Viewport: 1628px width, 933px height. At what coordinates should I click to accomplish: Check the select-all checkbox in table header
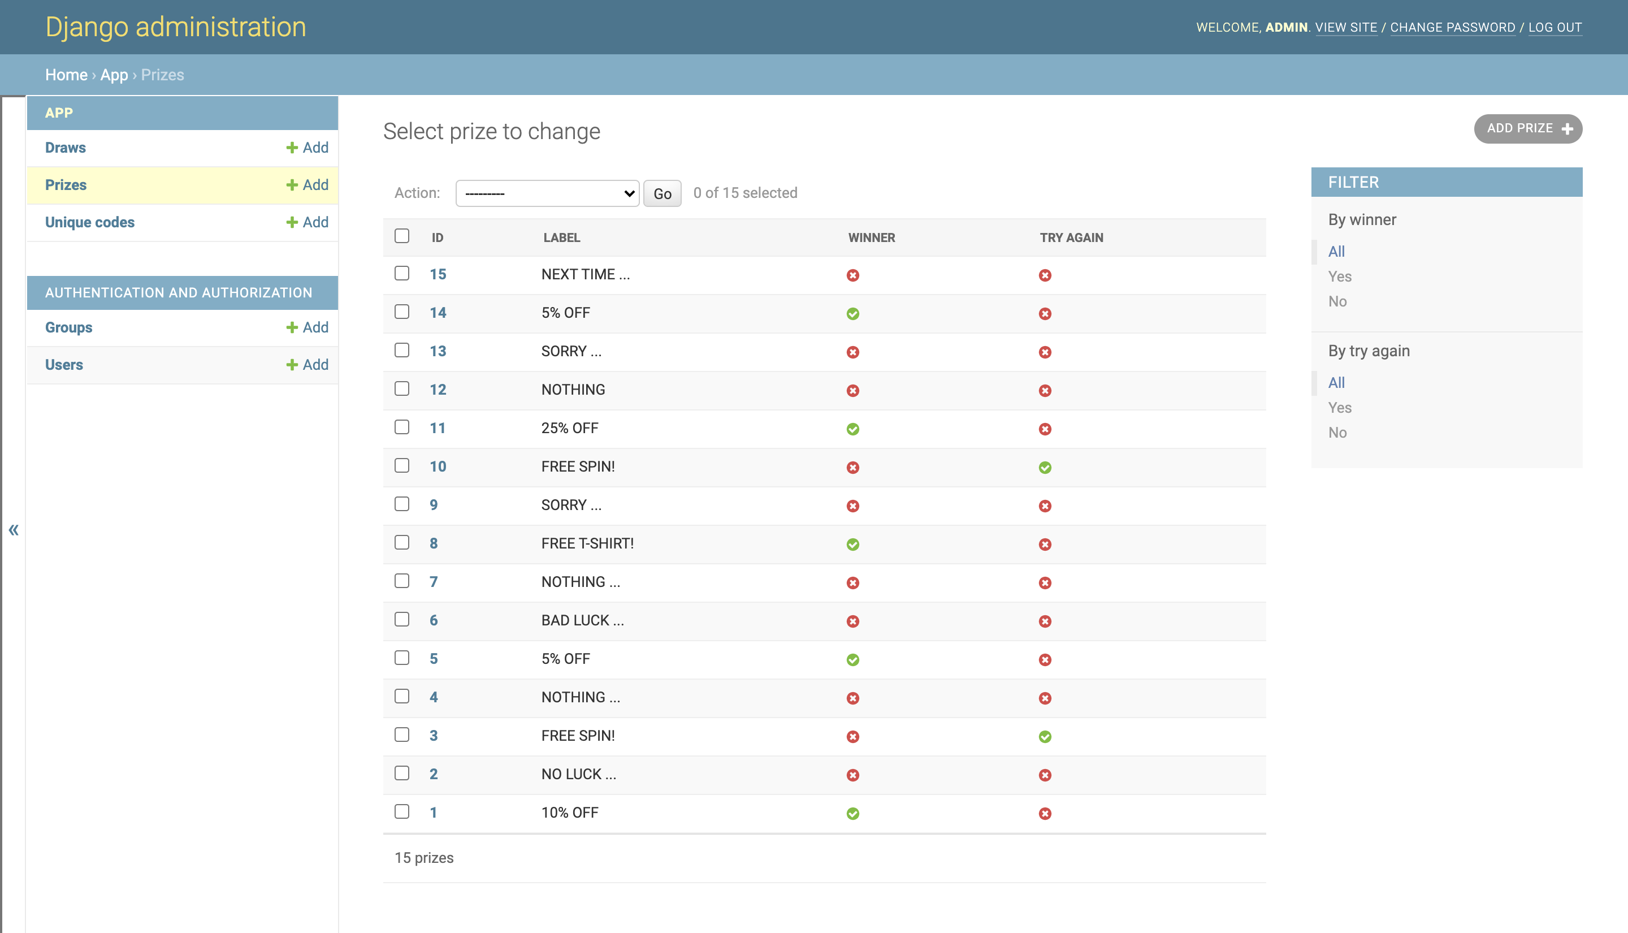[401, 236]
